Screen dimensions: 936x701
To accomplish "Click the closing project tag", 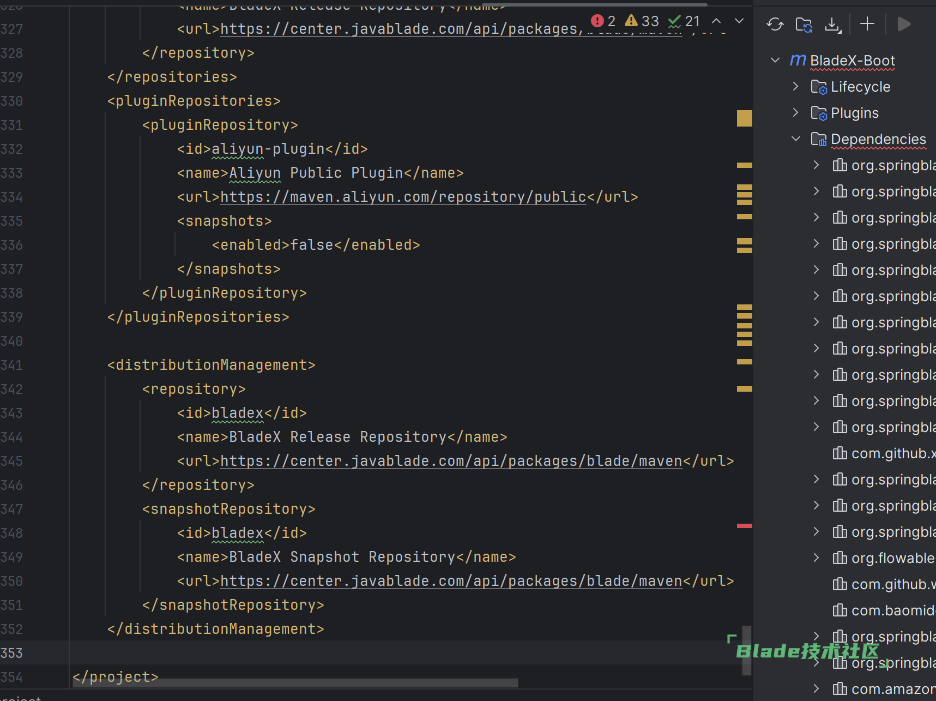I will pos(116,677).
